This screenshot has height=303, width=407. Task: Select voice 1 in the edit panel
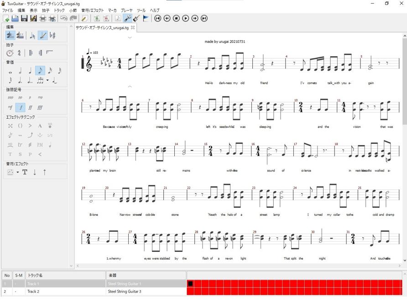pyautogui.click(x=10, y=35)
